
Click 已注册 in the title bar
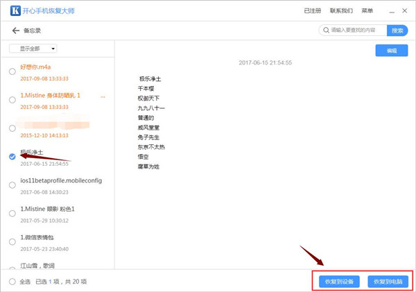tap(312, 10)
